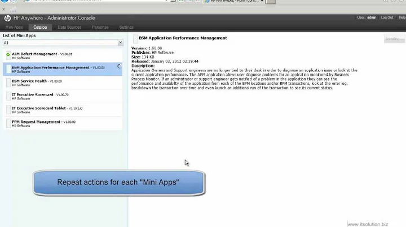Screen dimensions: 406x227
Task: Open the Help link
Action: pos(402,17)
